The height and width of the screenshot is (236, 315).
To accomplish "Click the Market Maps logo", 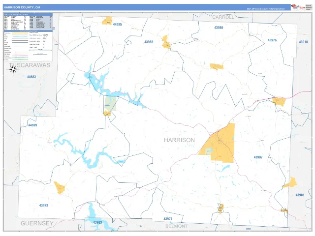I will (298, 7).
